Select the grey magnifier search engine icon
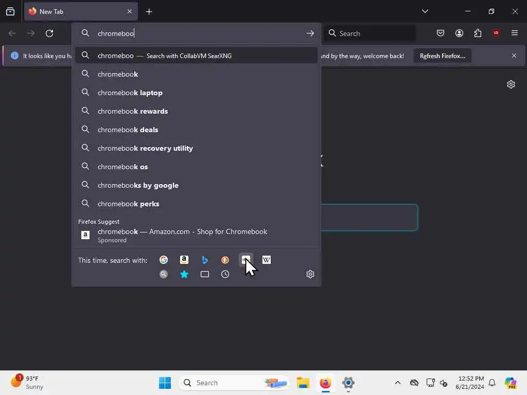This screenshot has height=395, width=527. [164, 274]
